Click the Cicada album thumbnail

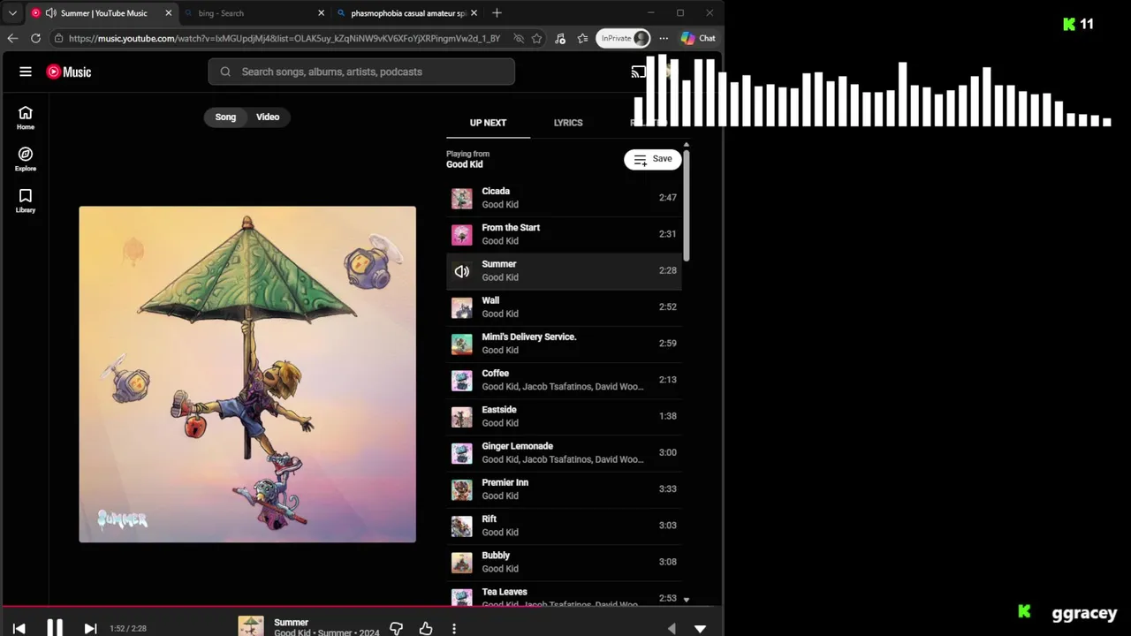click(462, 198)
